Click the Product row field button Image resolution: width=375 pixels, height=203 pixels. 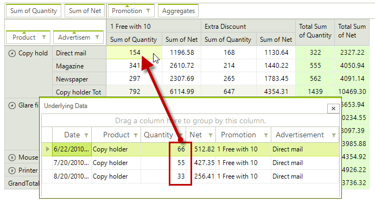click(x=28, y=37)
